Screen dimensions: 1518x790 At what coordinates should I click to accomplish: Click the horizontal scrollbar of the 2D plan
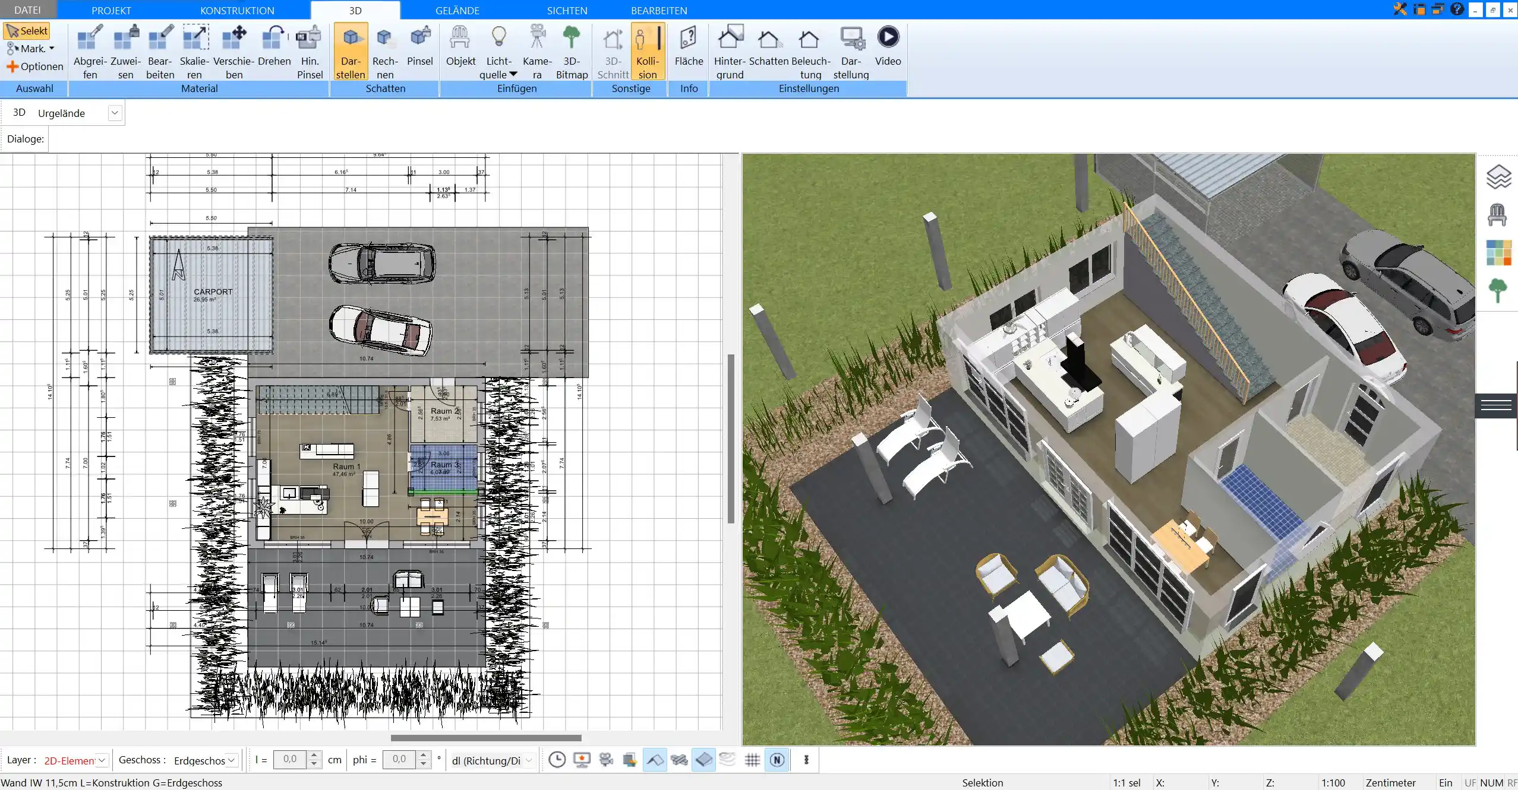click(x=486, y=738)
